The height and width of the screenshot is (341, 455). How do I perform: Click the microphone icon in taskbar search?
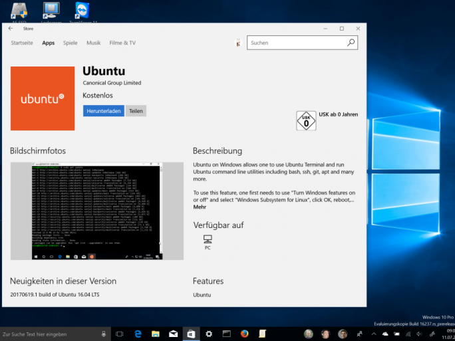(104, 334)
